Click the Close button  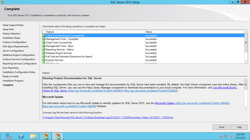coord(221,127)
